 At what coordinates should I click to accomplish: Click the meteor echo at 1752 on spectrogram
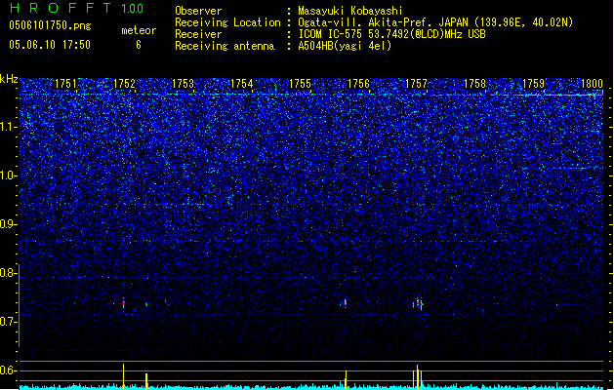tap(124, 303)
